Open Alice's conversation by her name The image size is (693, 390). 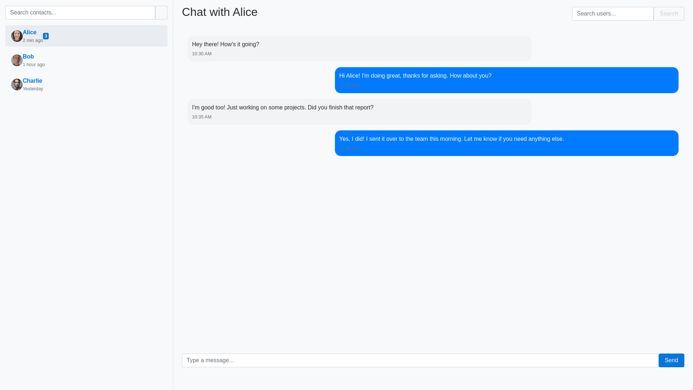tap(30, 32)
